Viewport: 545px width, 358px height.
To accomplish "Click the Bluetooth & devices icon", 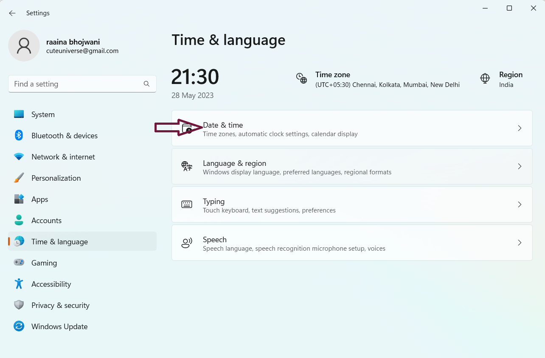I will pos(19,135).
